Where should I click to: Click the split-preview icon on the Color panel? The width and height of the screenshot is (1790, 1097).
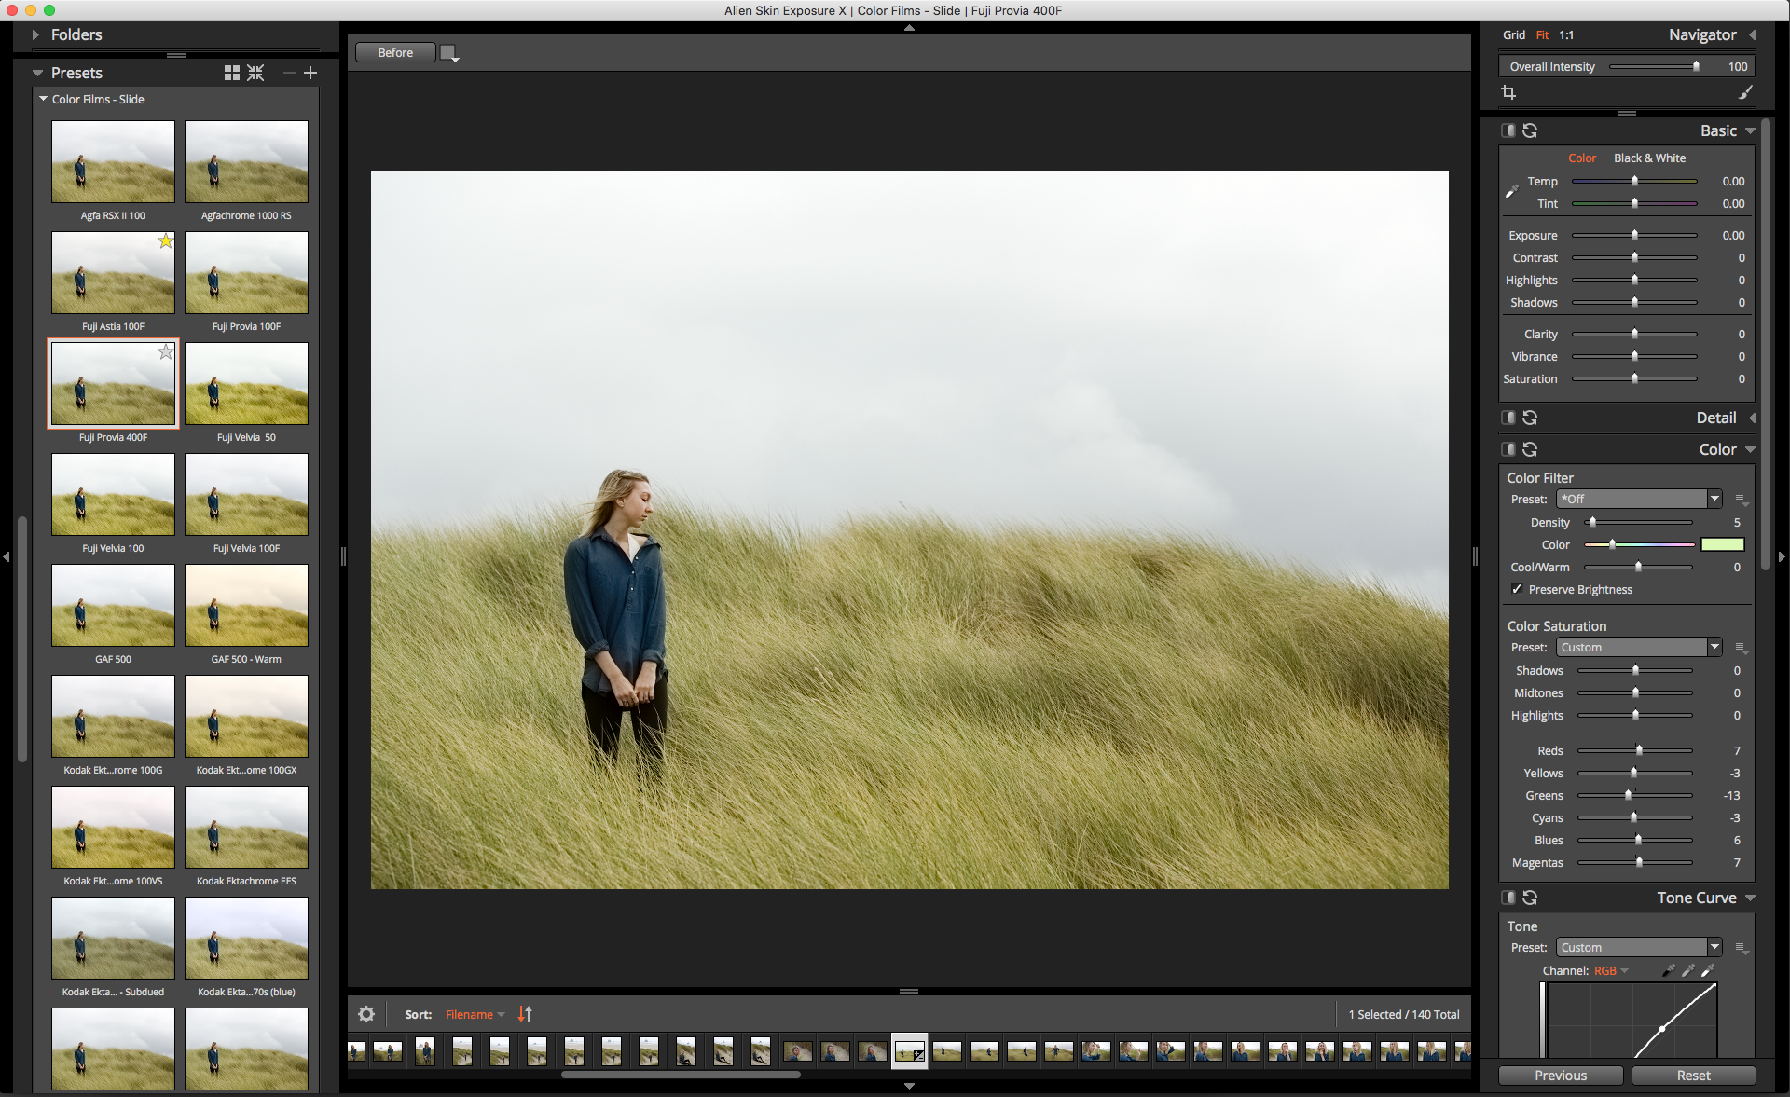(1509, 449)
